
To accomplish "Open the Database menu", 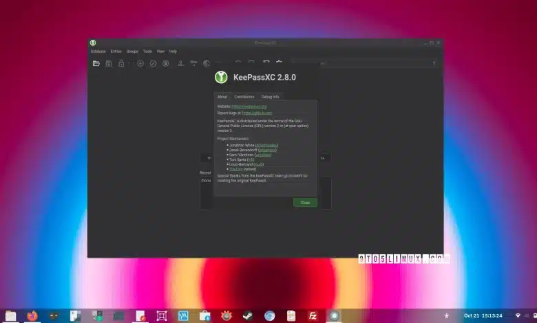I will pyautogui.click(x=98, y=52).
